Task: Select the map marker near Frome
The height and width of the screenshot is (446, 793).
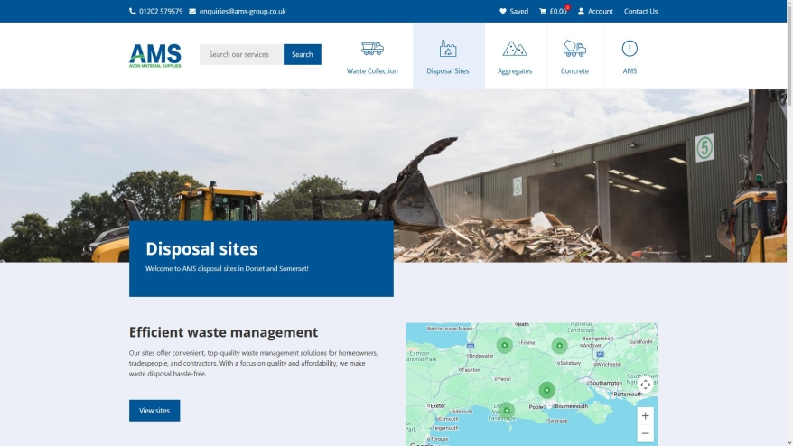Action: [x=504, y=346]
